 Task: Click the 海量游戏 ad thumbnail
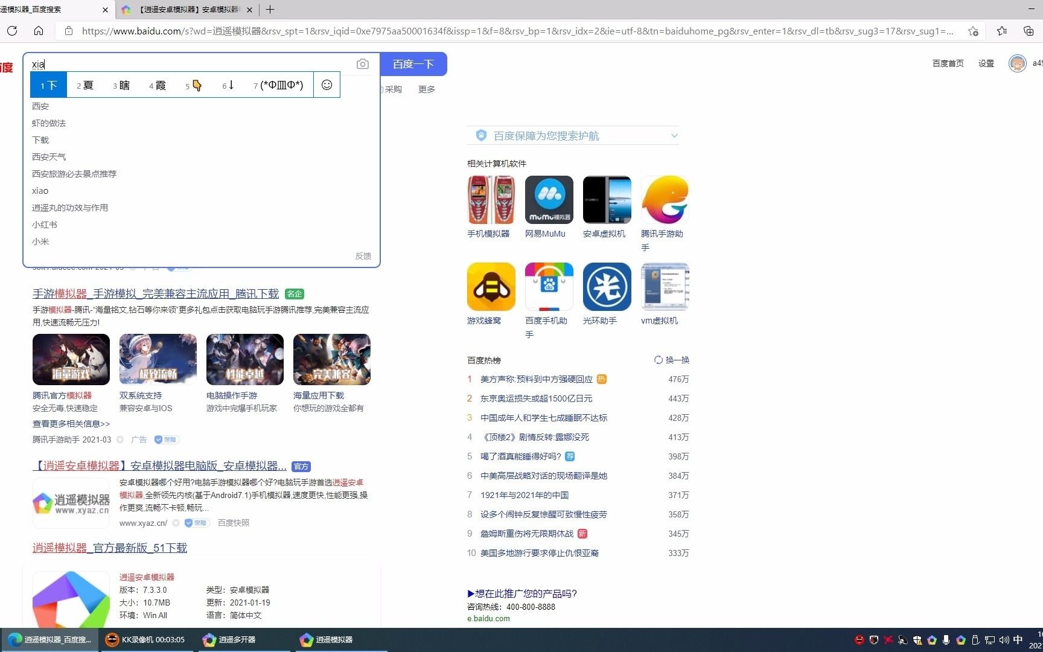tap(71, 359)
